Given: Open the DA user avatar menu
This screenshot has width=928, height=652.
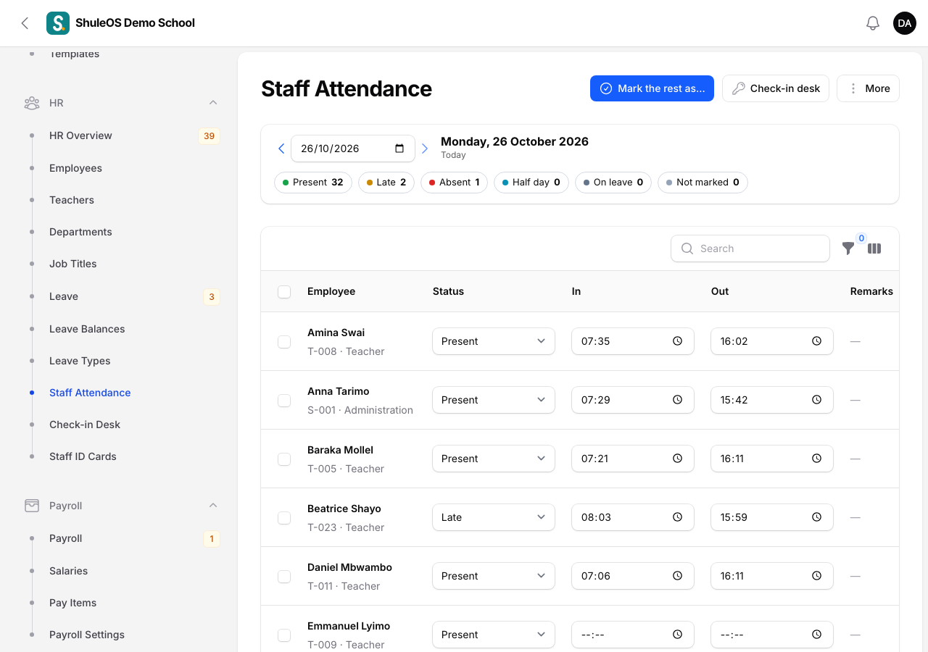Looking at the screenshot, I should 905,23.
